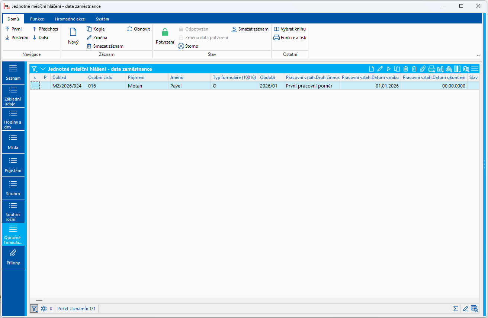Open the printer dropdown in list header
The image size is (488, 318).
pos(431,69)
